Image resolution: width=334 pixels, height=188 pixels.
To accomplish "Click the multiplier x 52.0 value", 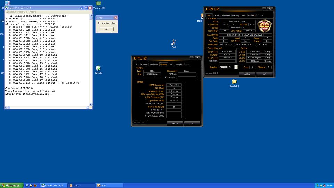I will pyautogui.click(x=227, y=55).
